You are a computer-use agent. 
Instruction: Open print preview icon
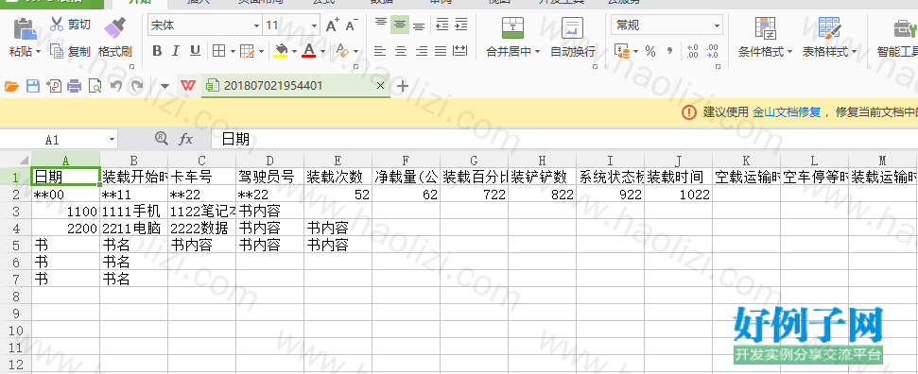(95, 87)
